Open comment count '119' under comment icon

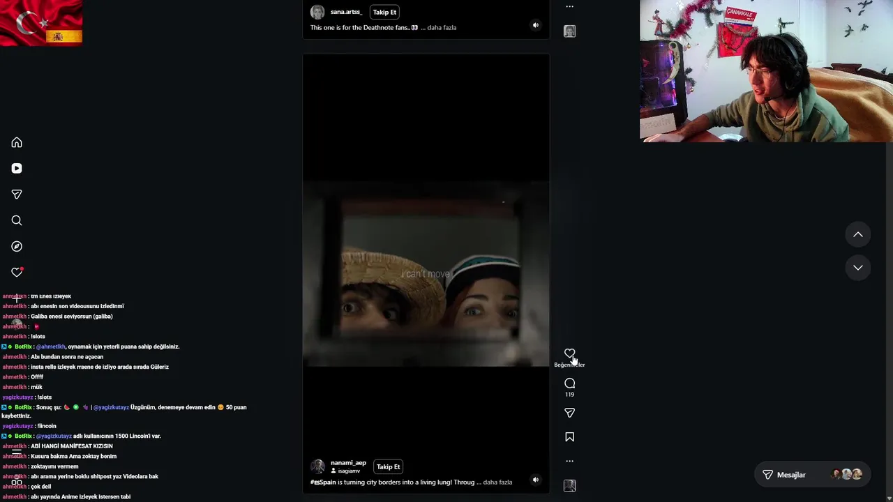click(569, 395)
